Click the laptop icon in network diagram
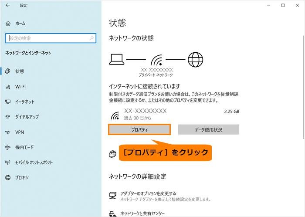This screenshot has width=305, height=217. click(x=117, y=59)
